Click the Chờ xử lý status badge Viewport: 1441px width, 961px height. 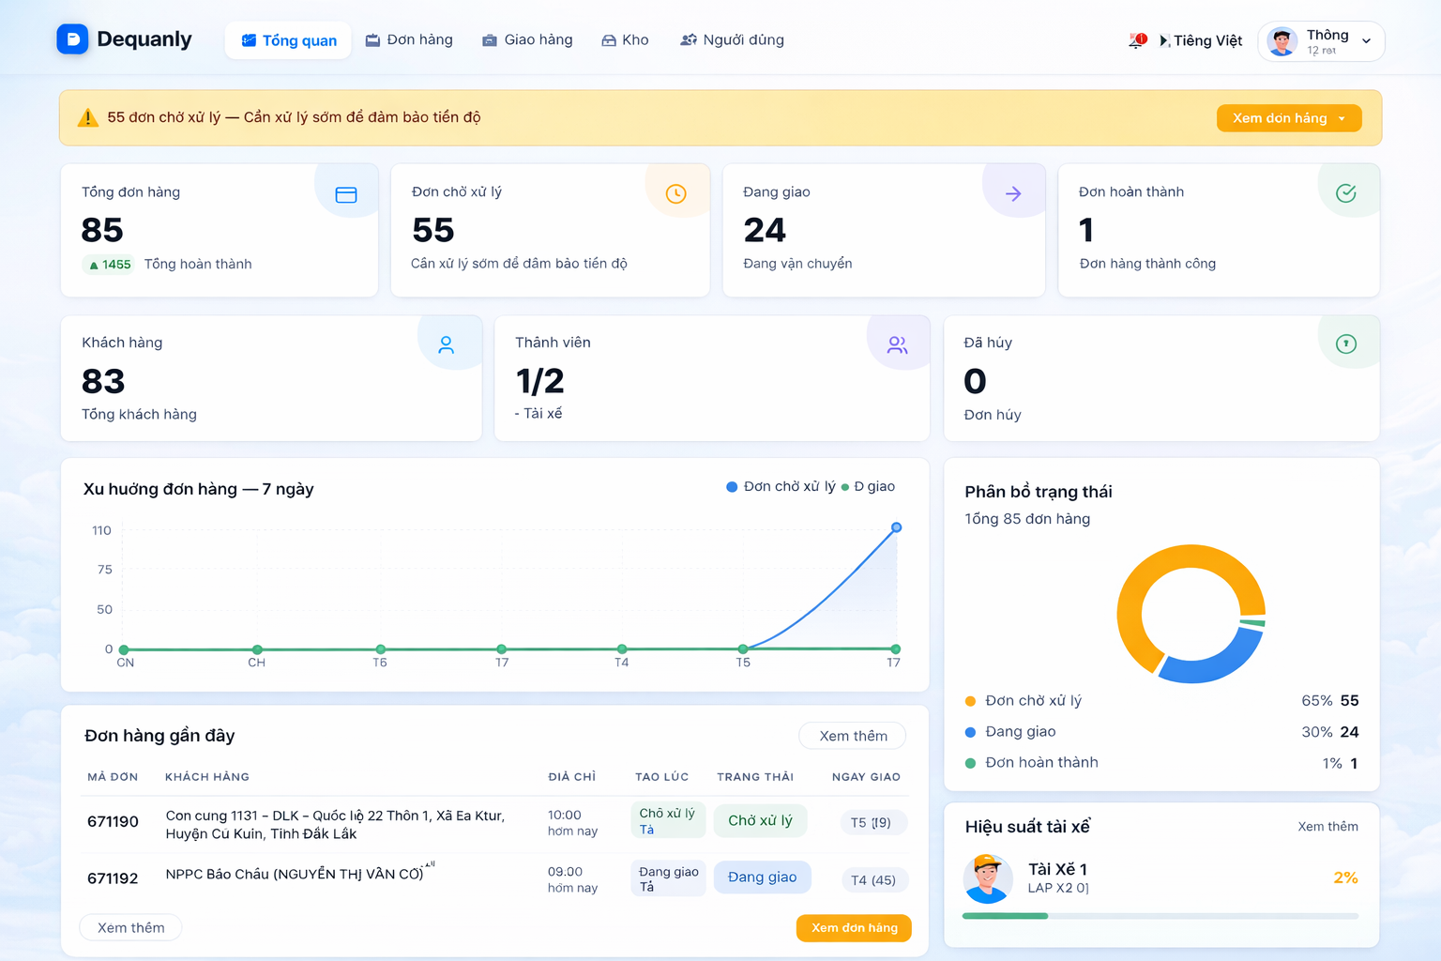point(760,821)
